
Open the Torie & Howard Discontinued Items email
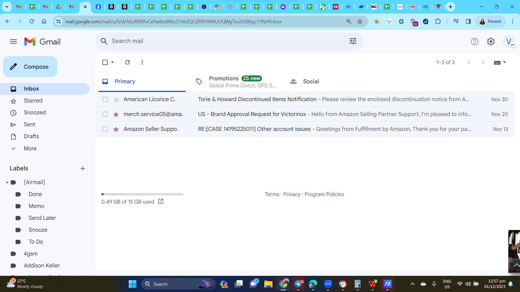305,99
